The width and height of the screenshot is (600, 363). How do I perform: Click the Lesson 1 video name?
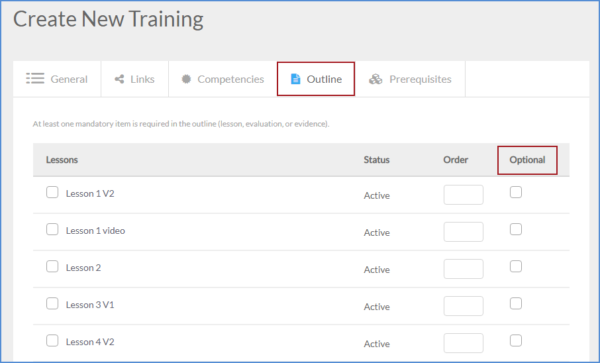click(95, 231)
